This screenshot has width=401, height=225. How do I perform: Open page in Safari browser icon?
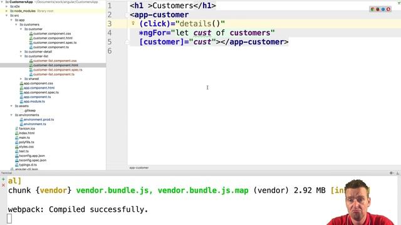coord(383,9)
